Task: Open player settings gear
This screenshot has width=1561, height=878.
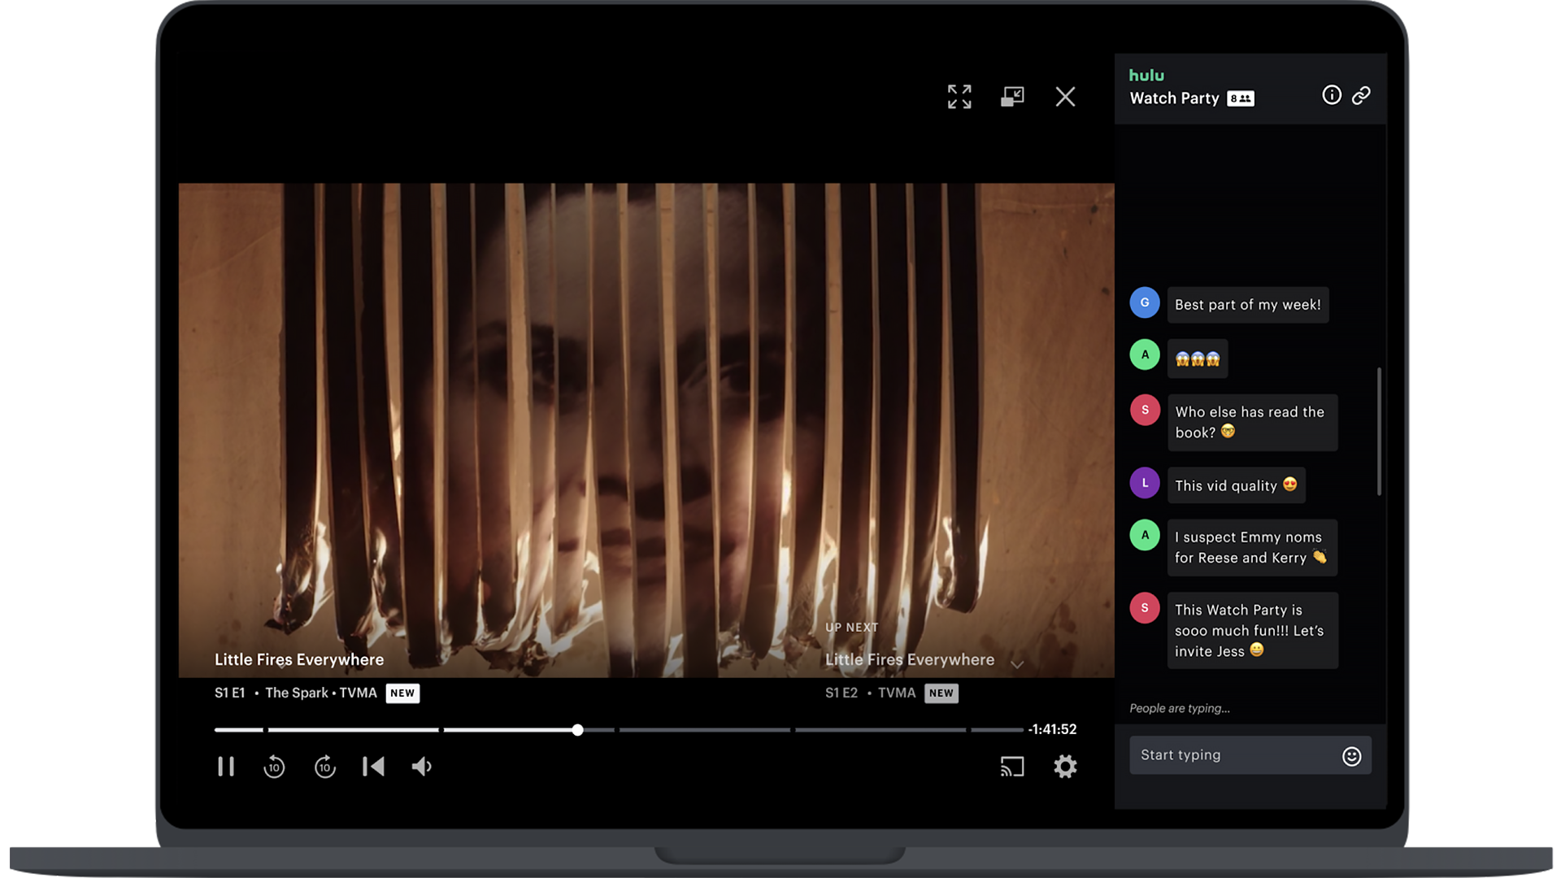Action: click(x=1065, y=767)
